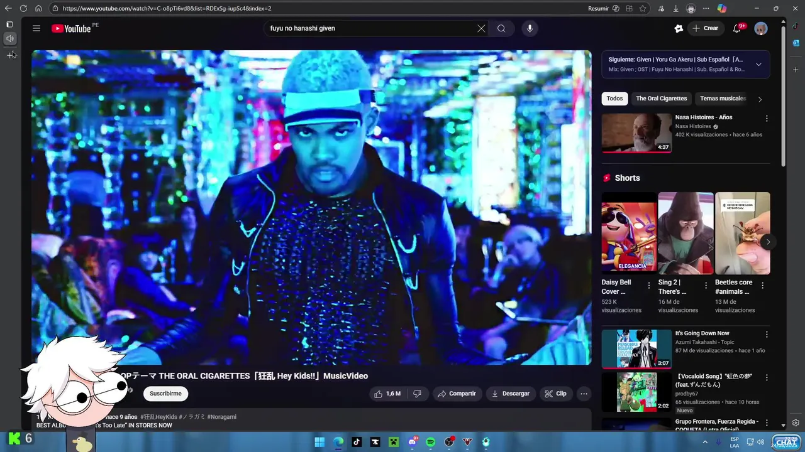Open options for the Vocaloid Song video
805x452 pixels.
[767, 377]
